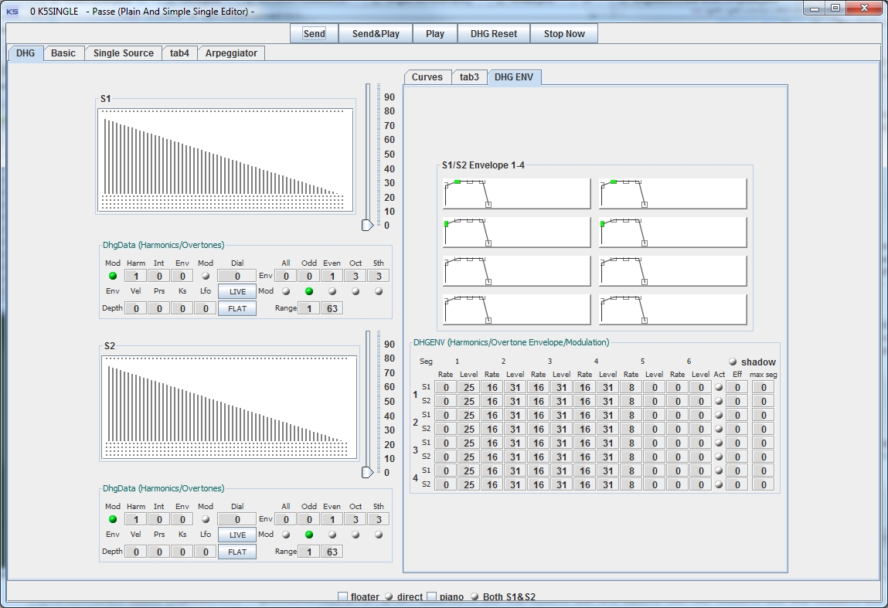Viewport: 888px width, 608px height.
Task: Check the piano checkbox
Action: (x=432, y=596)
